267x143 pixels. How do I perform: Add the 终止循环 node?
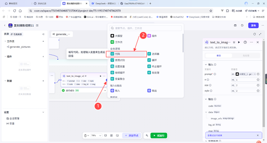point(154,66)
